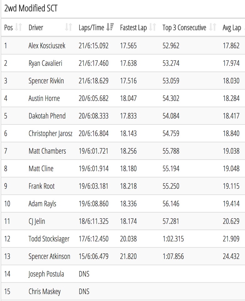
Task: Click the Avg Lap column header
Action: pyautogui.click(x=232, y=28)
